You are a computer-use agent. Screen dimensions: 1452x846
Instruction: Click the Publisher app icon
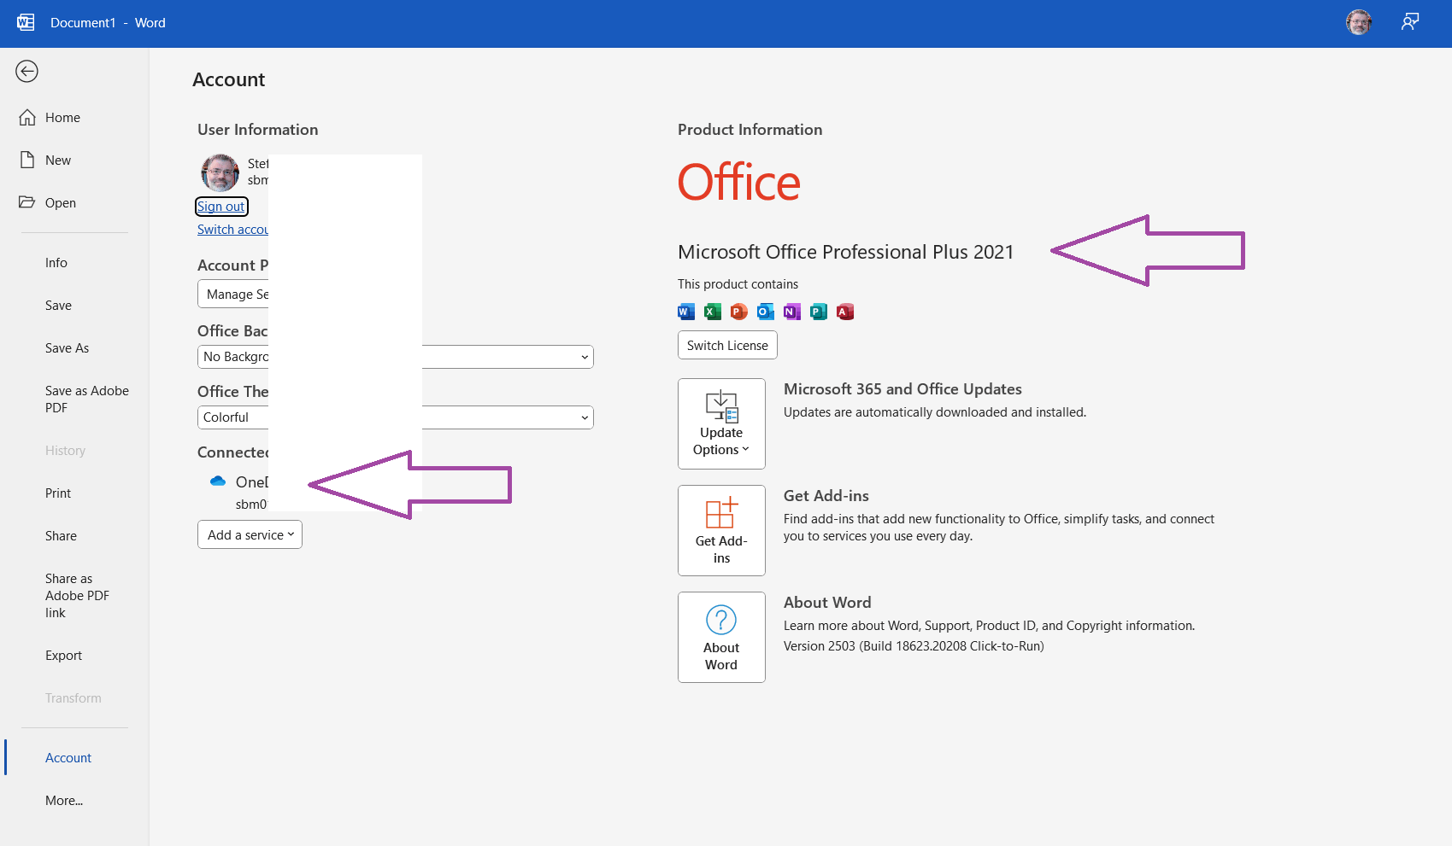pos(819,312)
